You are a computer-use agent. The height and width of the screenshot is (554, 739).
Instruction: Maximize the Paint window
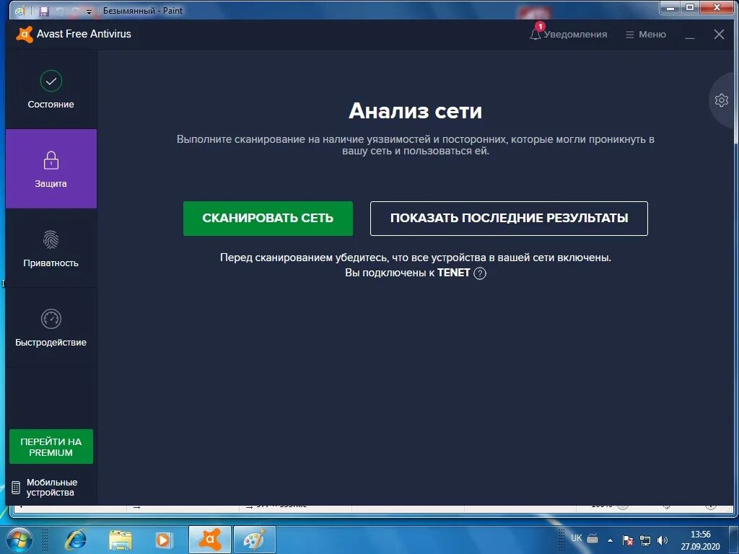(x=689, y=7)
